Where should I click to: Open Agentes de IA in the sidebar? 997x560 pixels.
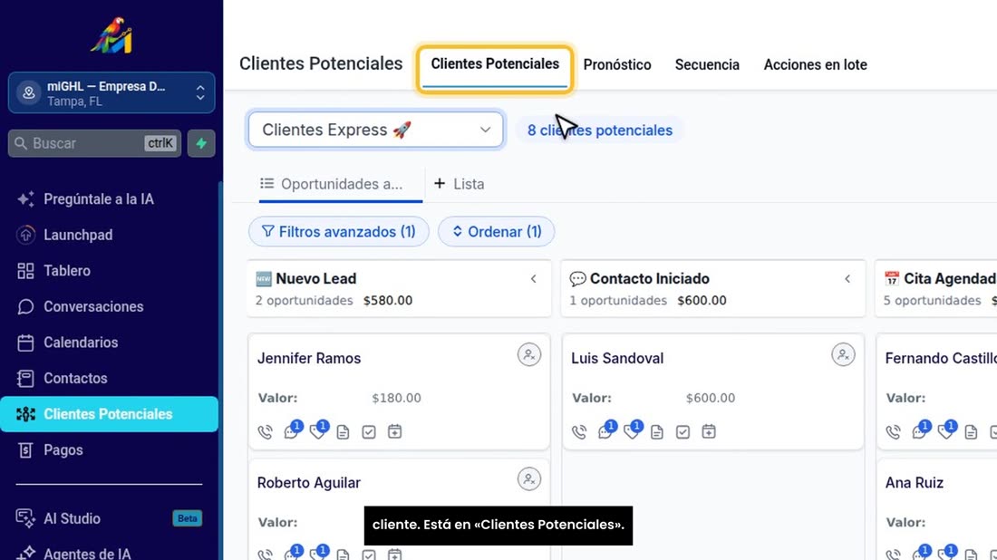click(87, 553)
